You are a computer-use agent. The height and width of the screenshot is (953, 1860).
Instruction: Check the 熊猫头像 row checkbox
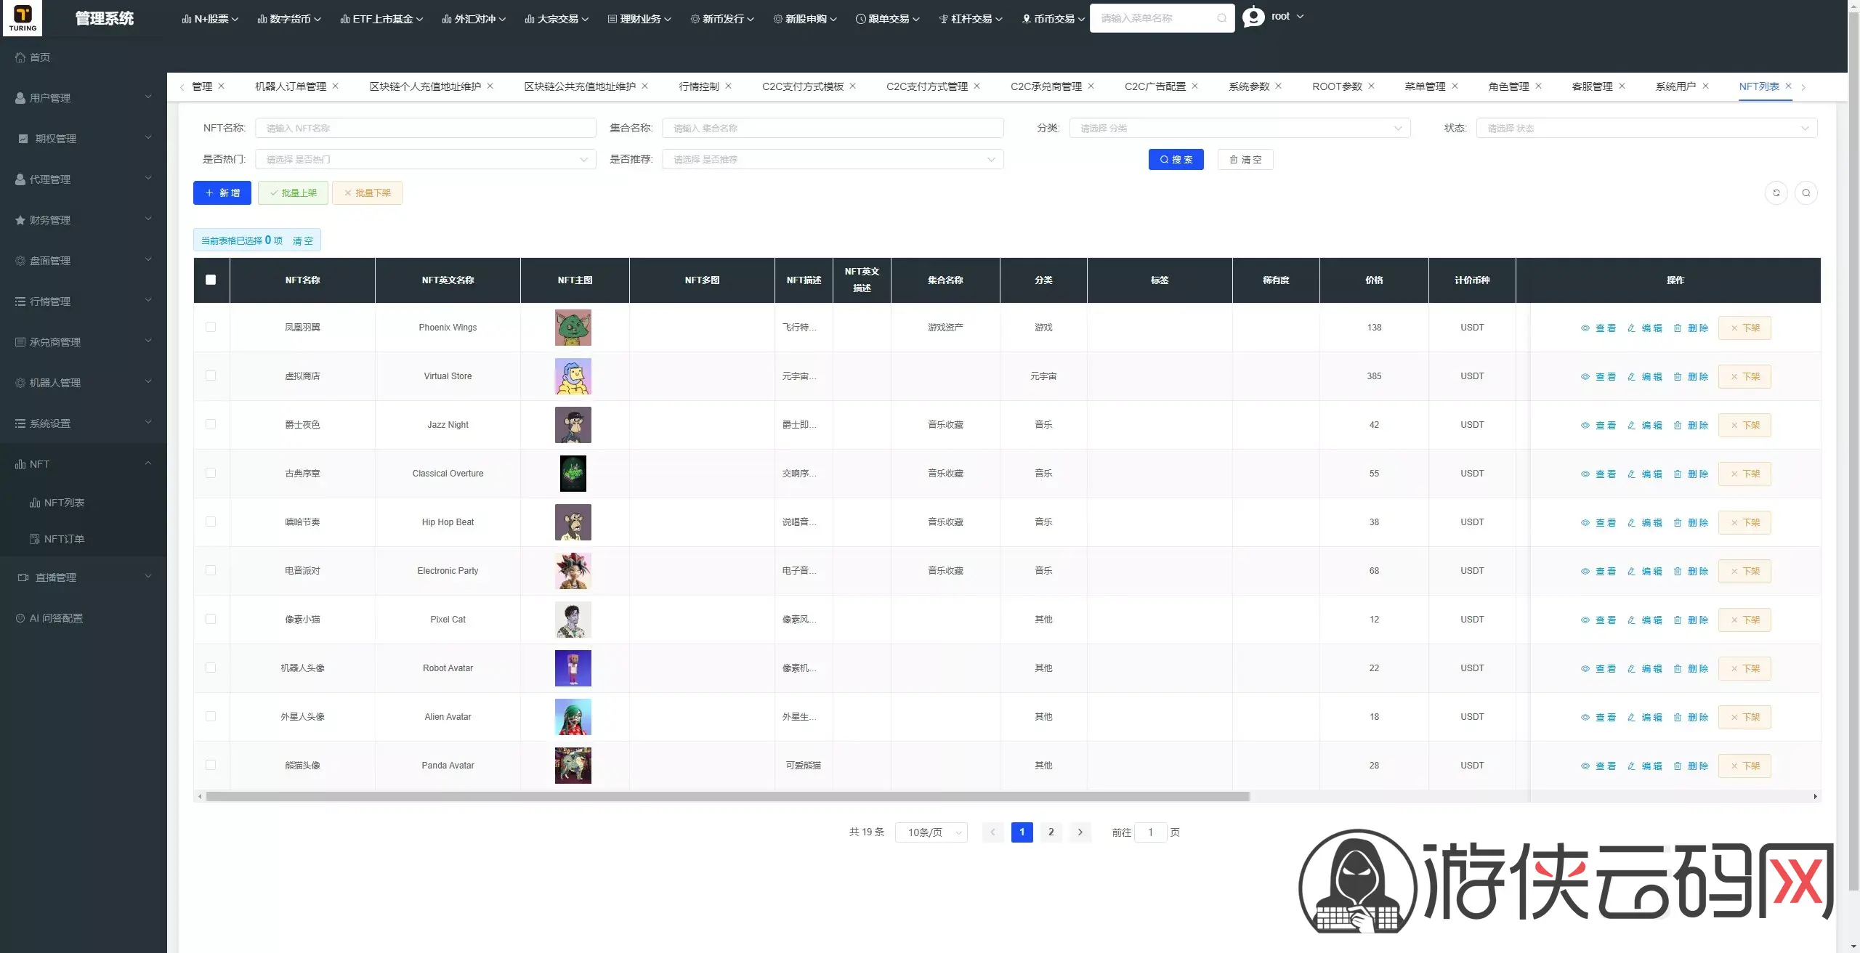pos(211,765)
